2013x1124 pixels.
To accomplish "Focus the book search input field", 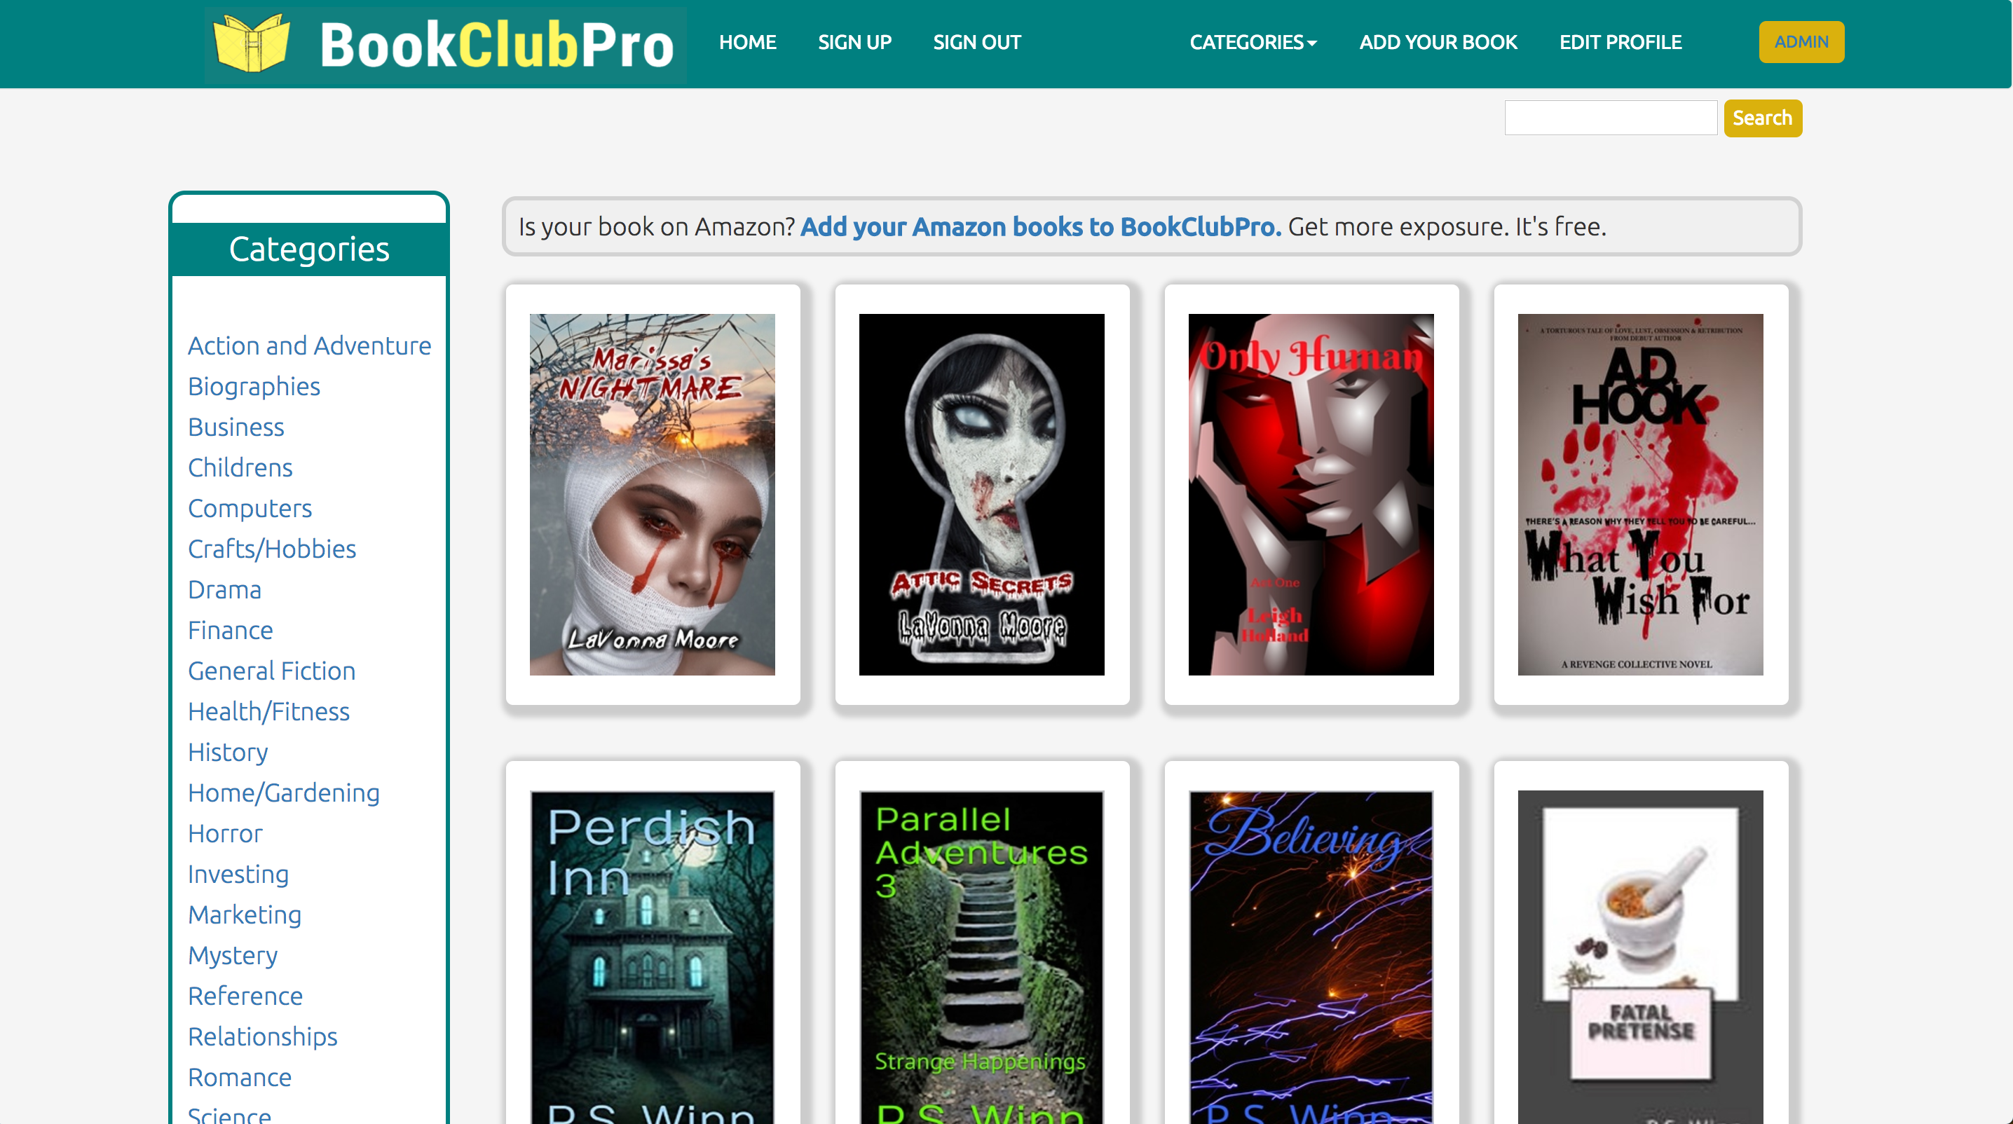I will pos(1610,118).
